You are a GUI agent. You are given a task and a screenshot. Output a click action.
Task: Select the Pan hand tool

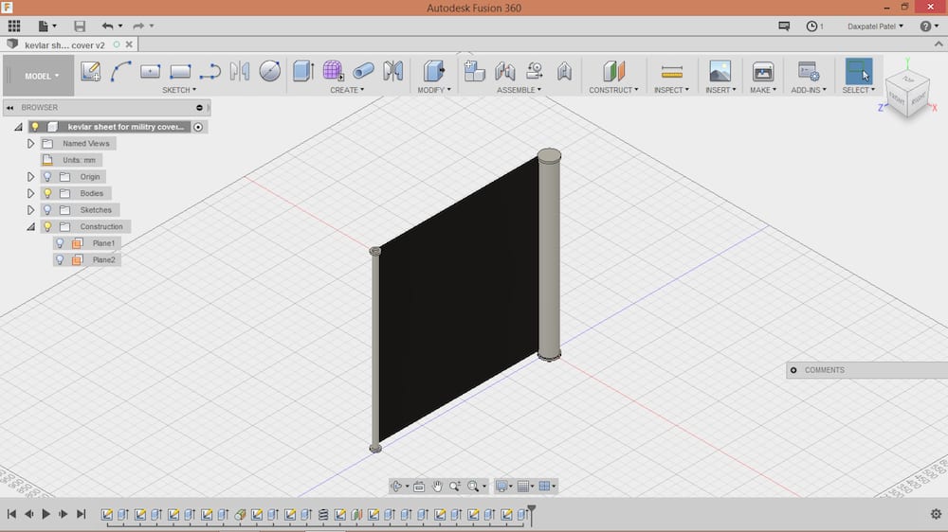(437, 487)
